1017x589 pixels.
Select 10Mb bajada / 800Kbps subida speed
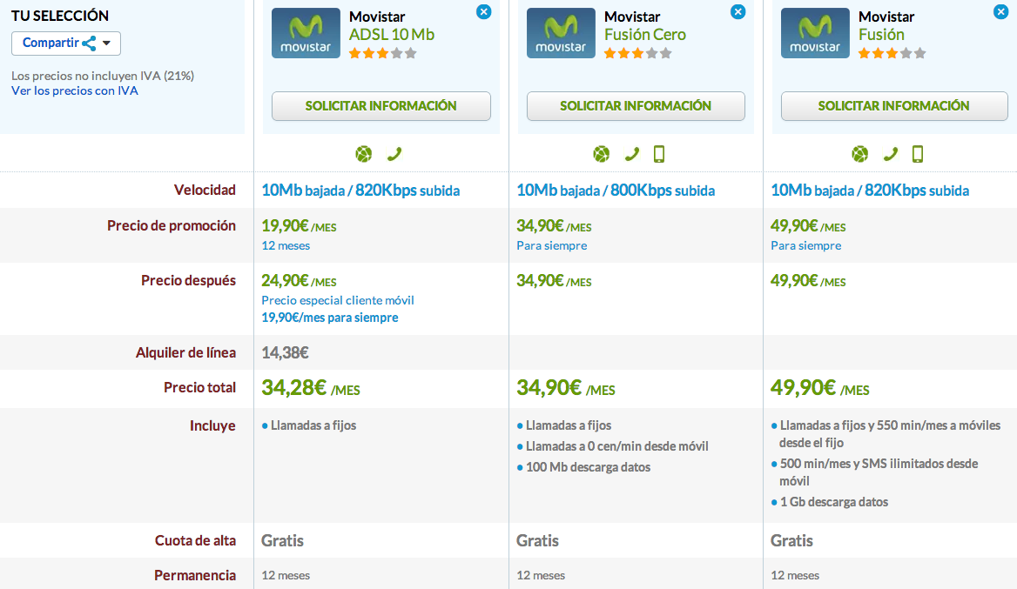click(616, 191)
